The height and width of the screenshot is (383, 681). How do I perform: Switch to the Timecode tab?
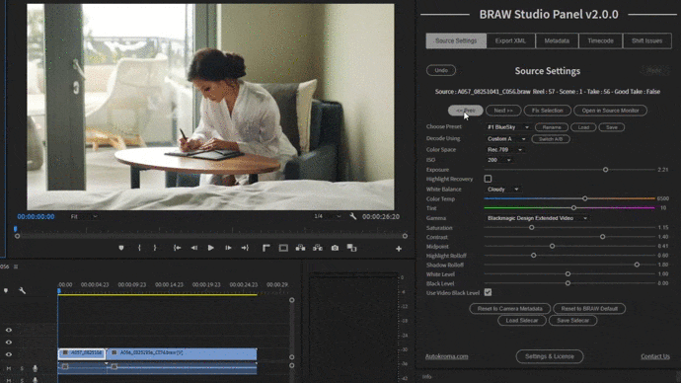(x=601, y=40)
